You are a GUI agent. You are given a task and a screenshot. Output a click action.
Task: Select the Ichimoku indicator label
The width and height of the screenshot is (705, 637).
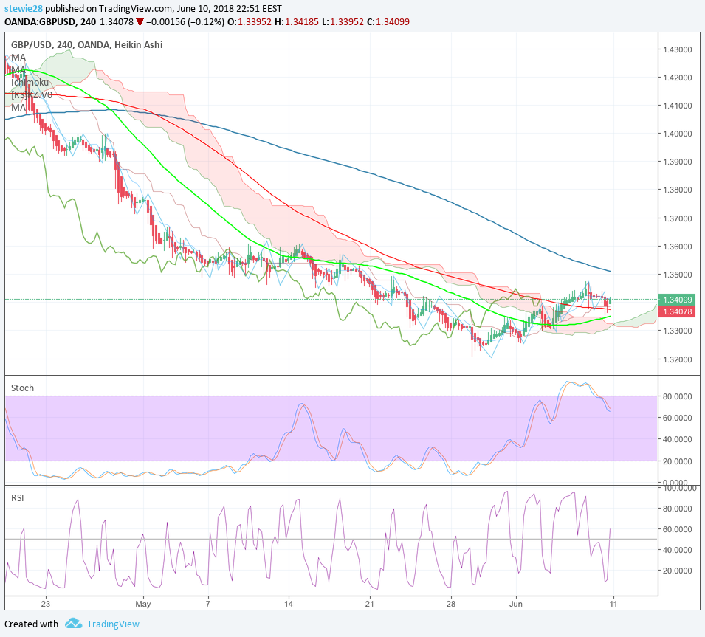click(30, 82)
